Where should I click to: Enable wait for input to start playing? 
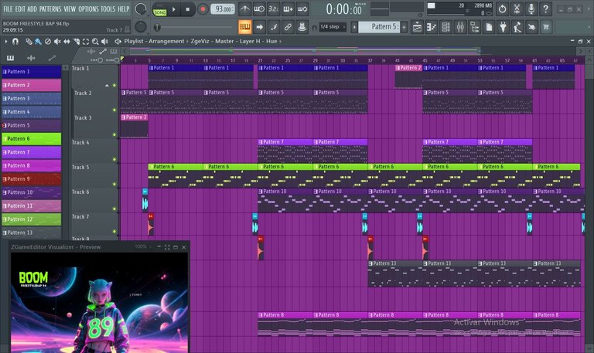pos(259,8)
